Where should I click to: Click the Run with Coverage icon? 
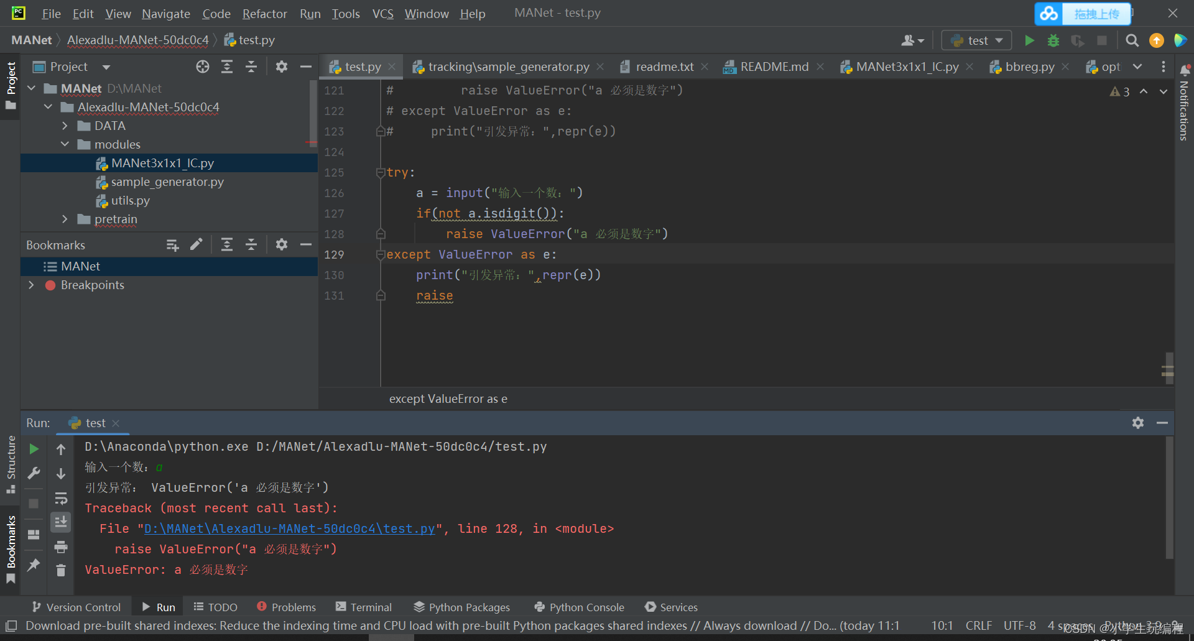[x=1078, y=40]
